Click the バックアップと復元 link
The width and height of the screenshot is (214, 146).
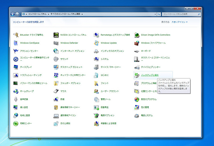pos(150,75)
